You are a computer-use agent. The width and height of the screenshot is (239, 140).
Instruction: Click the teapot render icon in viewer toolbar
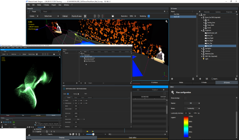113,16
